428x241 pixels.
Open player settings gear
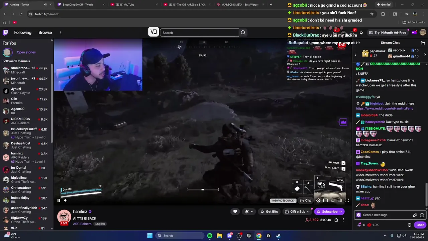(318, 200)
